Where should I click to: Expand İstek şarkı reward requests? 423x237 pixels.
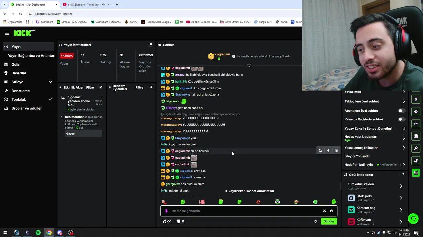(401, 198)
